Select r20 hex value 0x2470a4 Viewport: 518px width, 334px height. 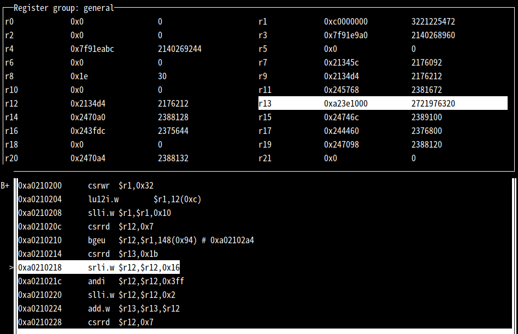click(90, 159)
